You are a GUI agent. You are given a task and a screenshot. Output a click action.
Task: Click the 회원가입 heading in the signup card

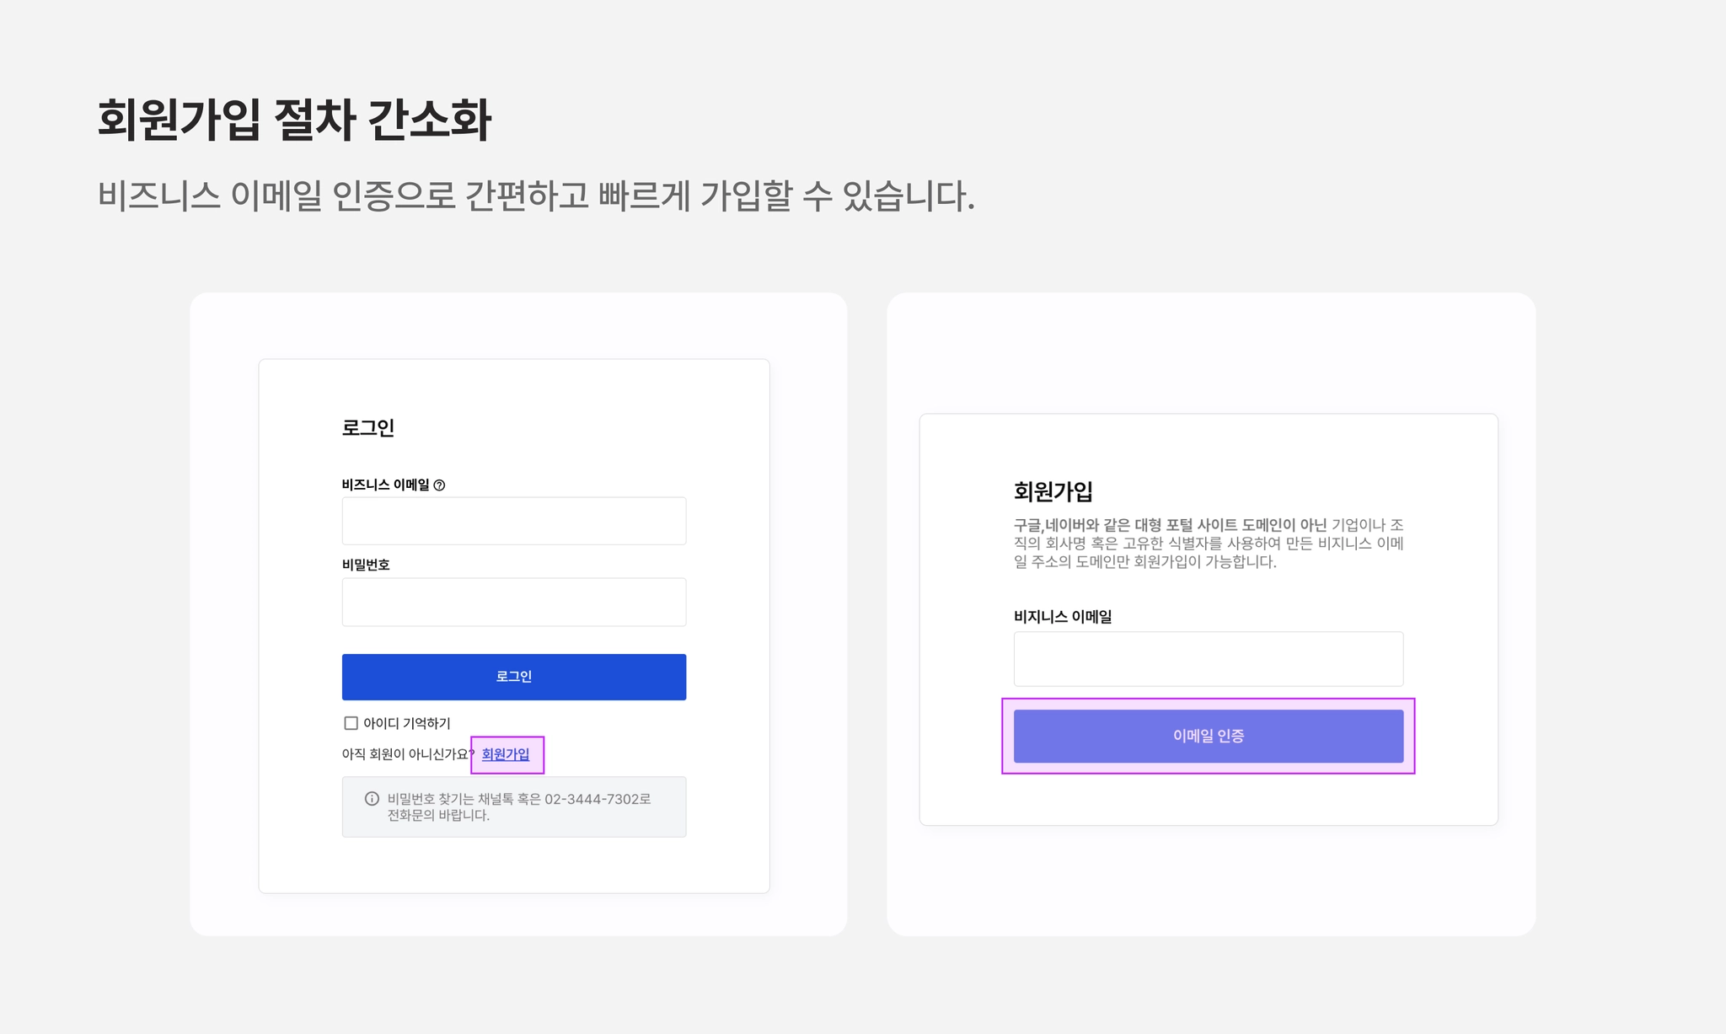(1053, 491)
